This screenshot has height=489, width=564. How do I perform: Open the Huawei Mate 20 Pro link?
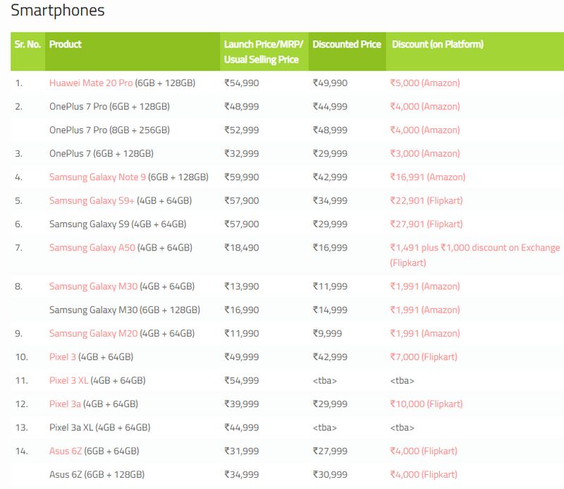coord(91,83)
